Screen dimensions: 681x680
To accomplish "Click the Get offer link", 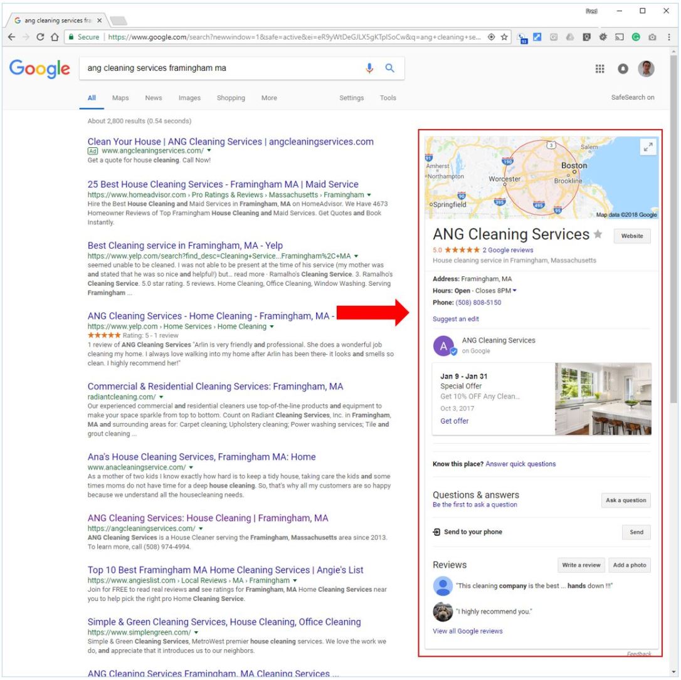I will (x=454, y=421).
